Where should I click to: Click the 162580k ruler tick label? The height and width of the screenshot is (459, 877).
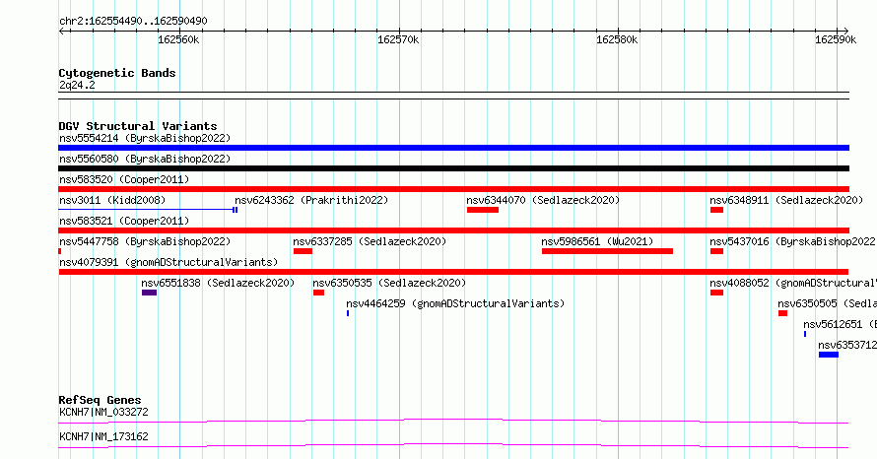click(616, 40)
